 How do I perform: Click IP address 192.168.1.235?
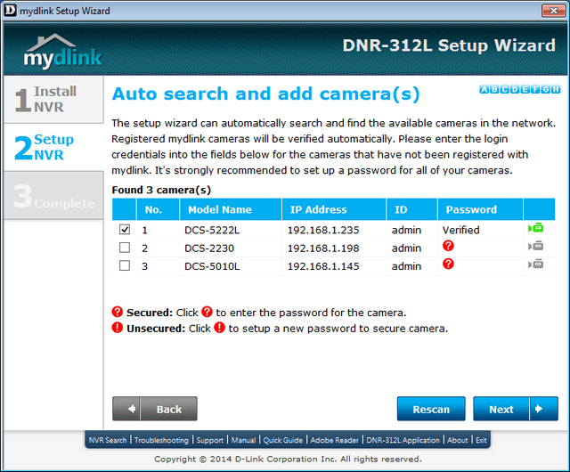[323, 230]
